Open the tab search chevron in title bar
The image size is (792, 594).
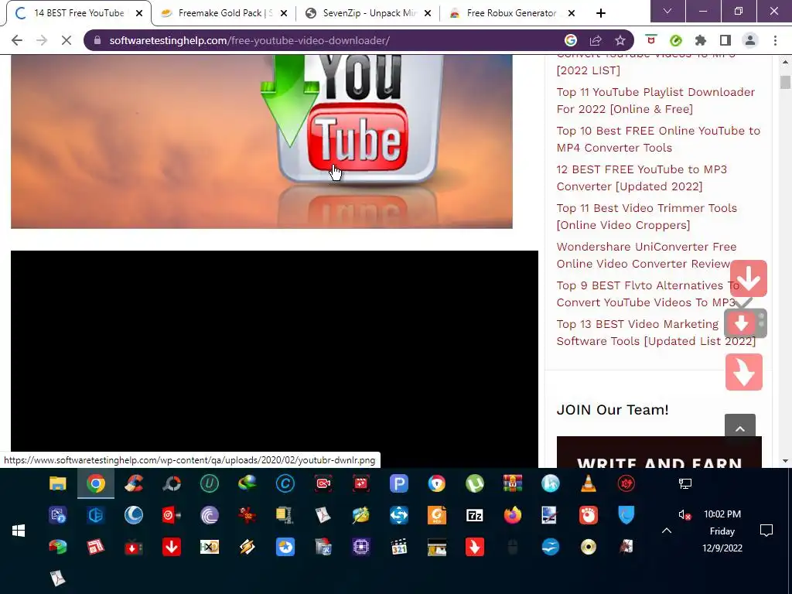pyautogui.click(x=667, y=11)
